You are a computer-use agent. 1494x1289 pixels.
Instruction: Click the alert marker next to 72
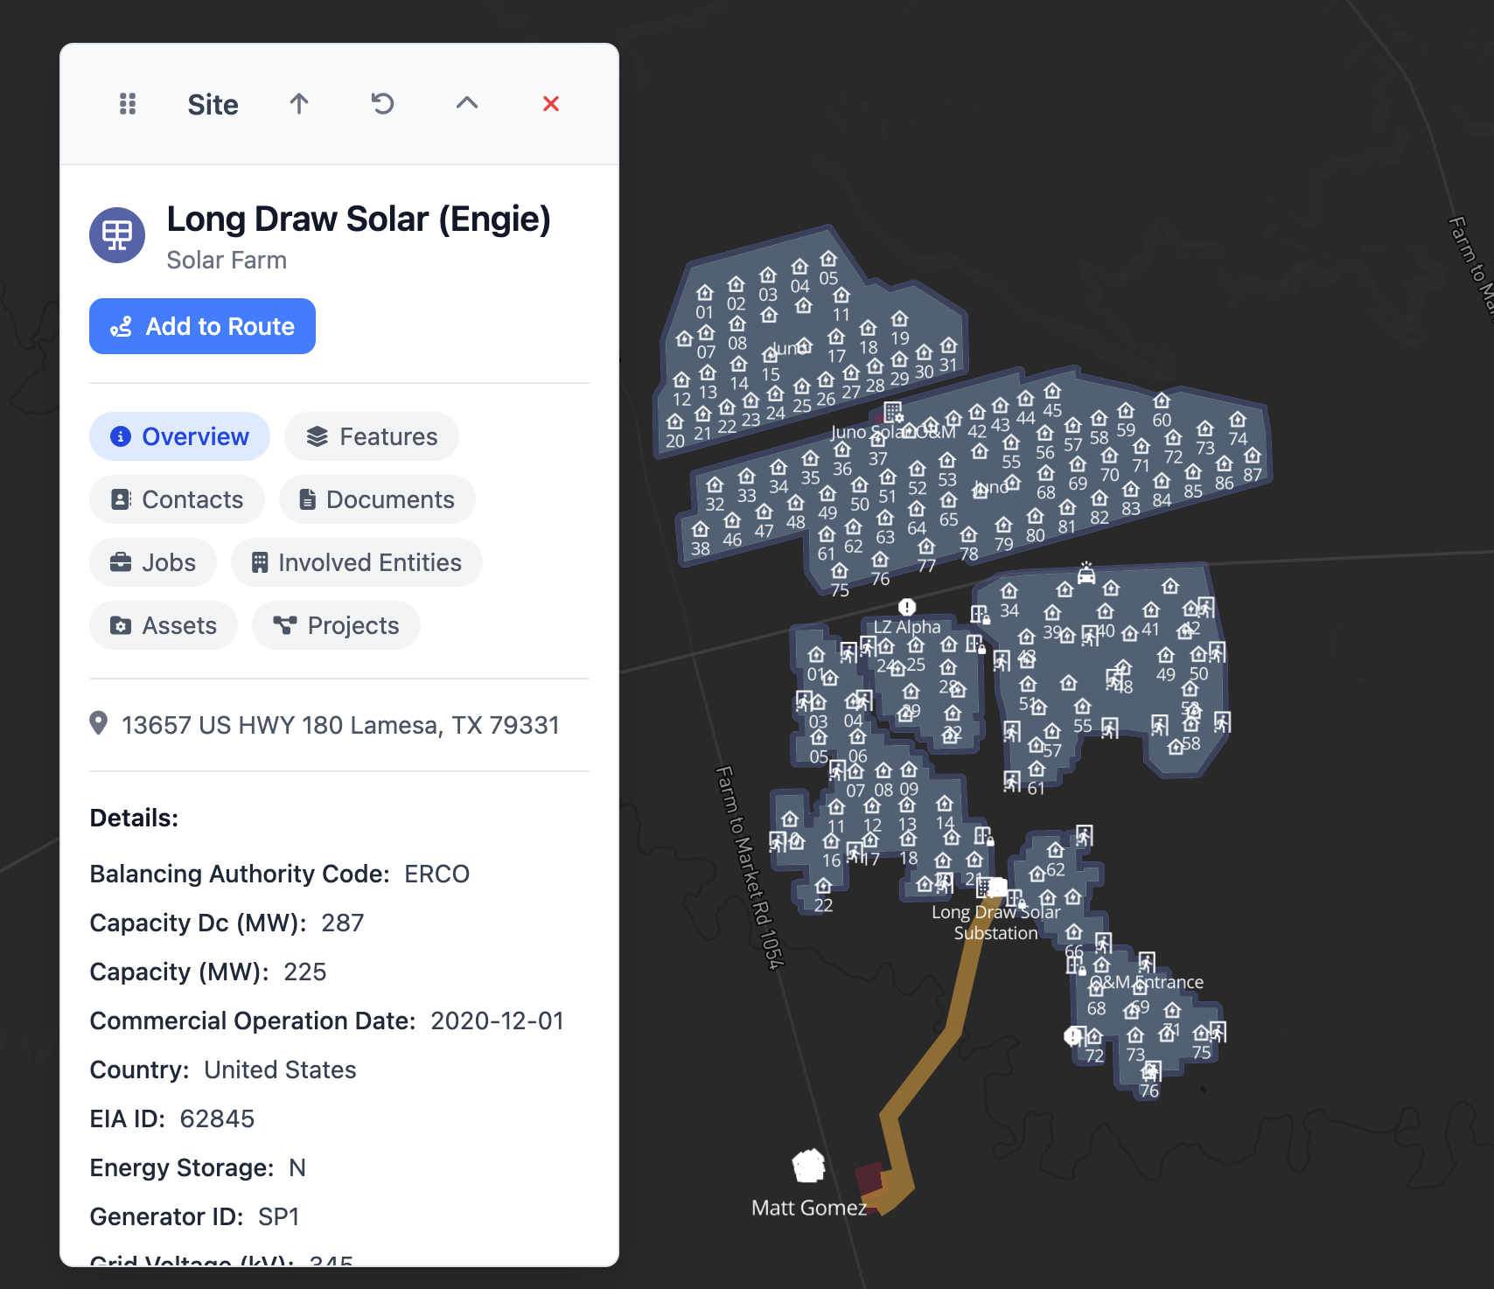(x=1072, y=1036)
